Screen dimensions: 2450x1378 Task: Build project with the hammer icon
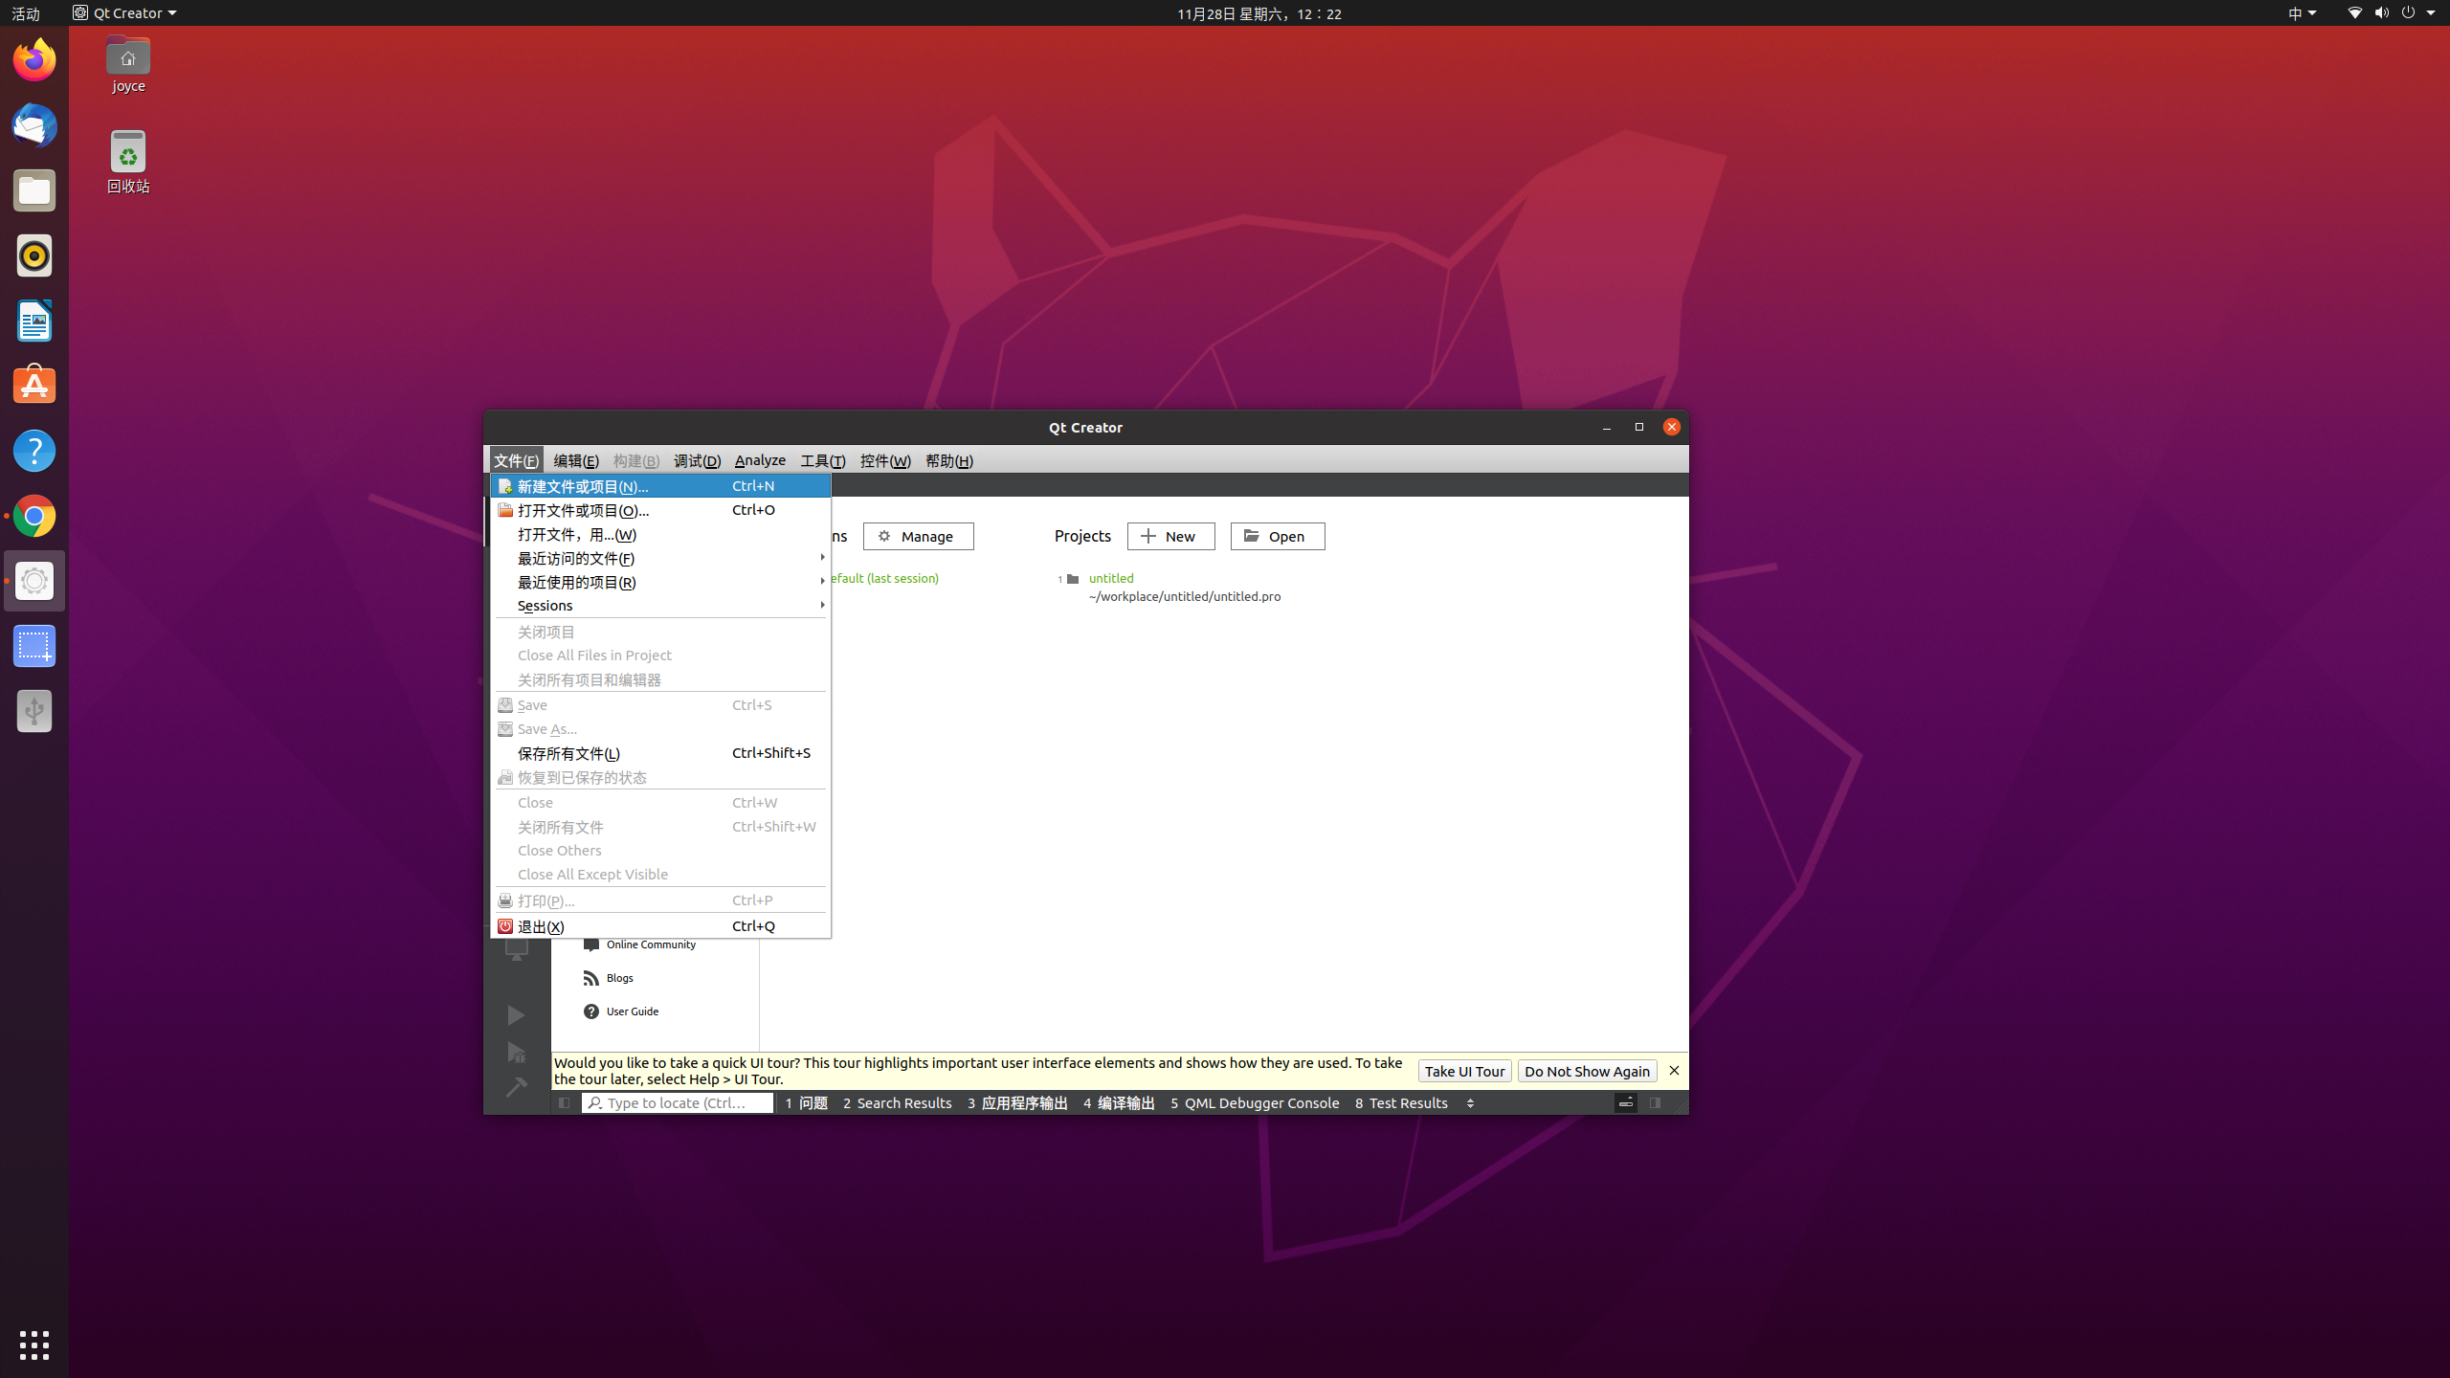(x=516, y=1087)
